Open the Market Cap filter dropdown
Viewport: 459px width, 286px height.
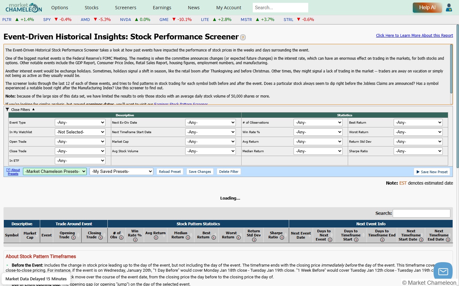[x=210, y=141]
